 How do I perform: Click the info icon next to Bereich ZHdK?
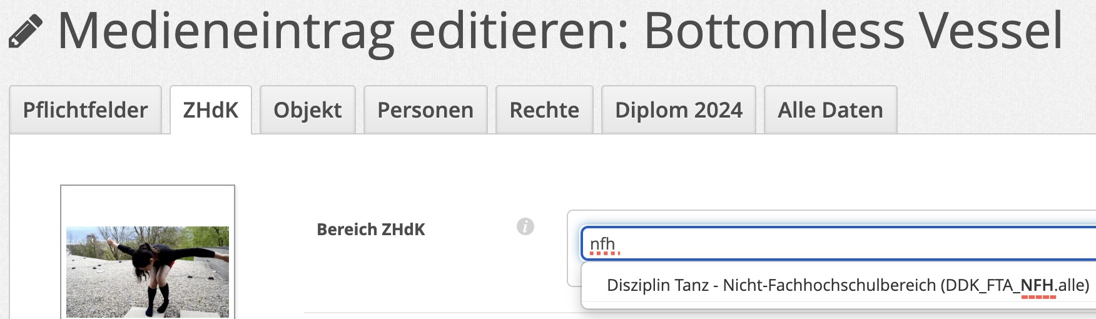[x=525, y=226]
